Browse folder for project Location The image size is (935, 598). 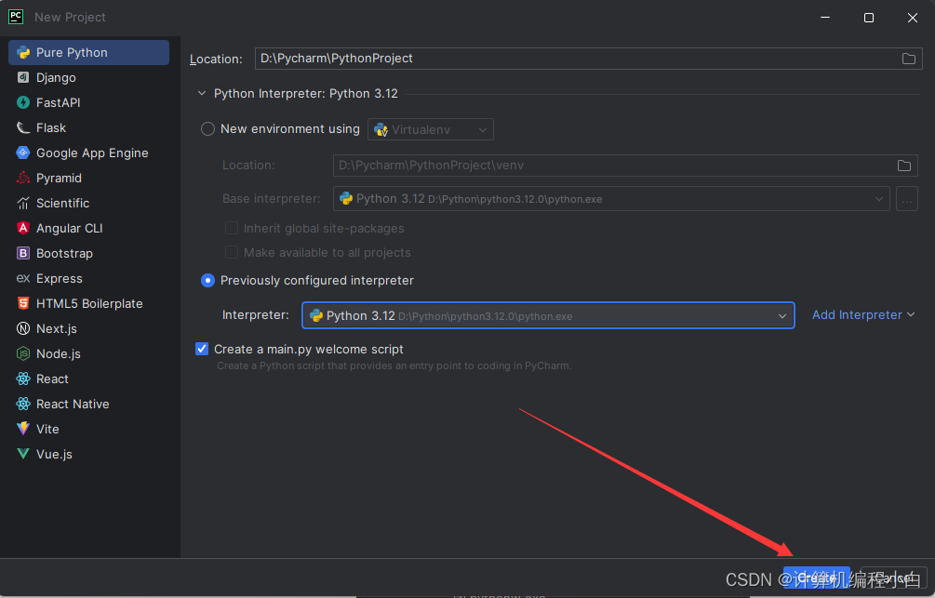[x=908, y=59]
